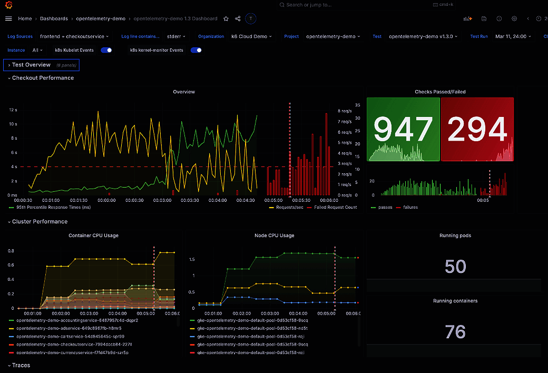Open dashboard insights info icon

(x=499, y=18)
